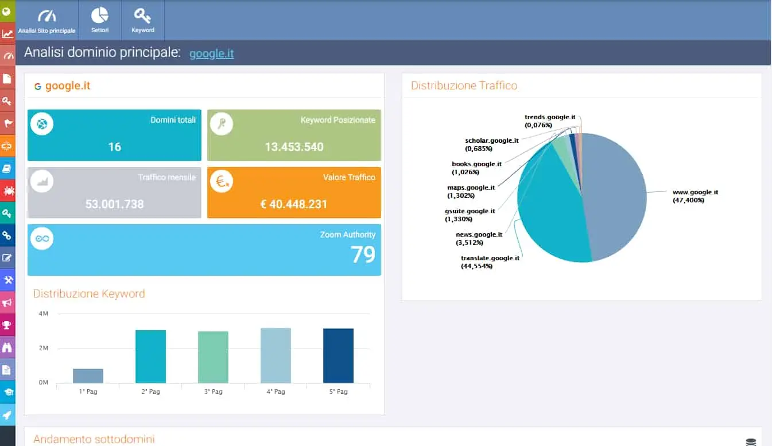Open the Valore Traffico card

[x=294, y=193]
